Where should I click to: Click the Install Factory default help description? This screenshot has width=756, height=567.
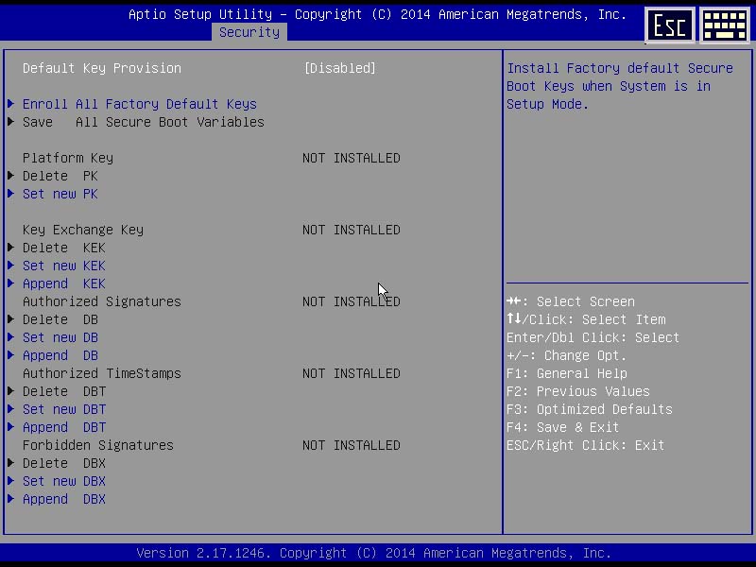(x=620, y=86)
